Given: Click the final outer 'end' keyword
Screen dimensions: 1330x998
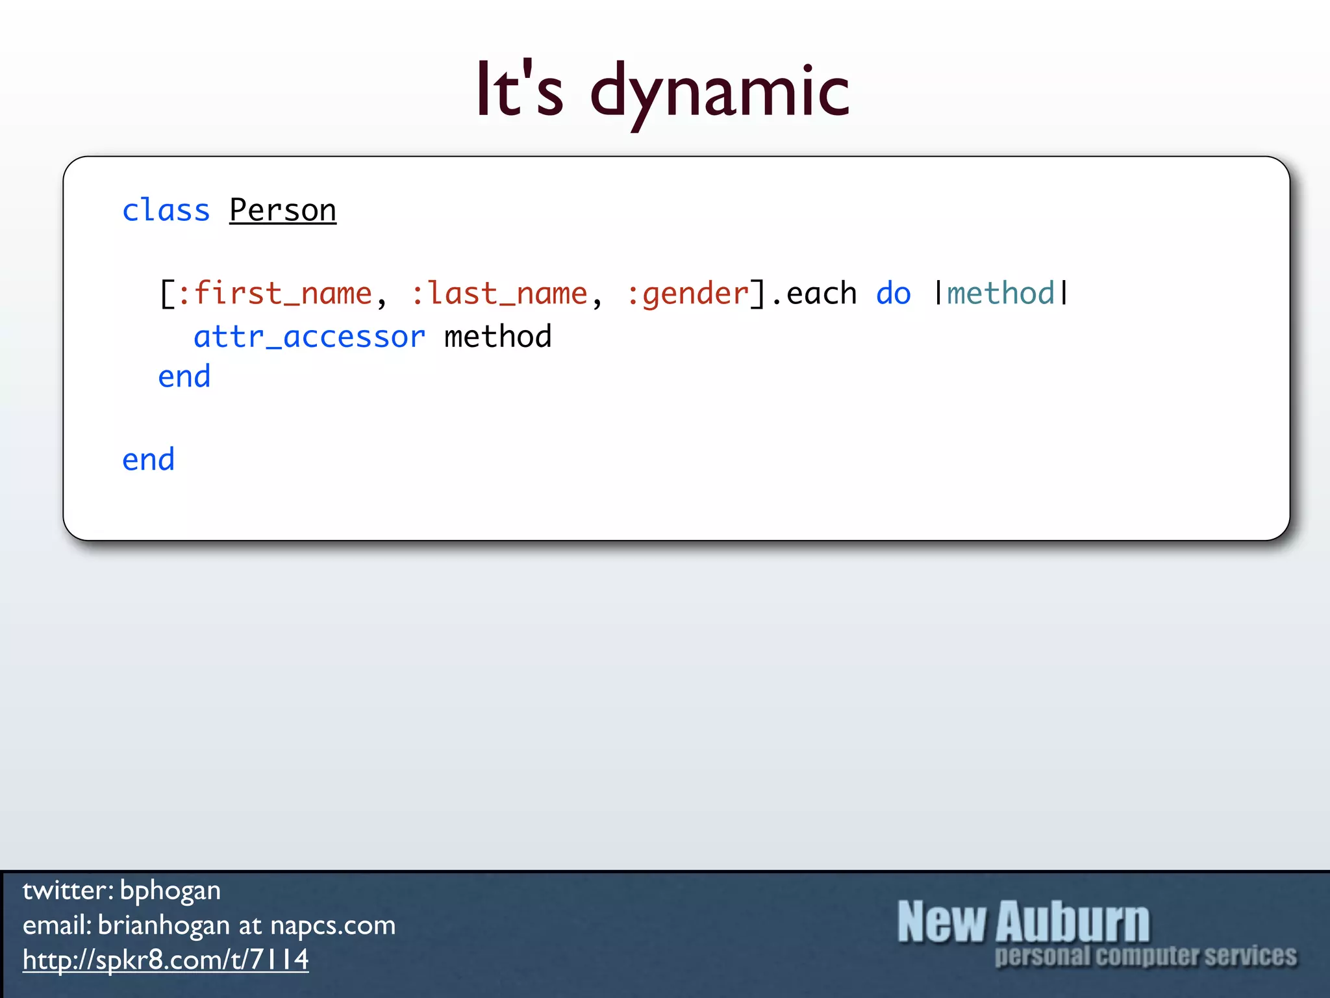Looking at the screenshot, I should (149, 460).
